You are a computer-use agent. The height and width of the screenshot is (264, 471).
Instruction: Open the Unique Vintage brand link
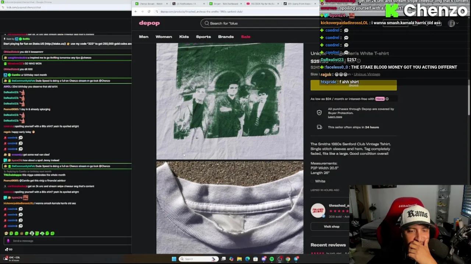(367, 74)
